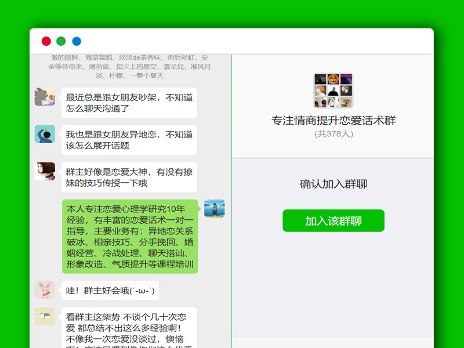
Task: Open the black-haired girl avatar next to third message
Action: pyautogui.click(x=45, y=171)
